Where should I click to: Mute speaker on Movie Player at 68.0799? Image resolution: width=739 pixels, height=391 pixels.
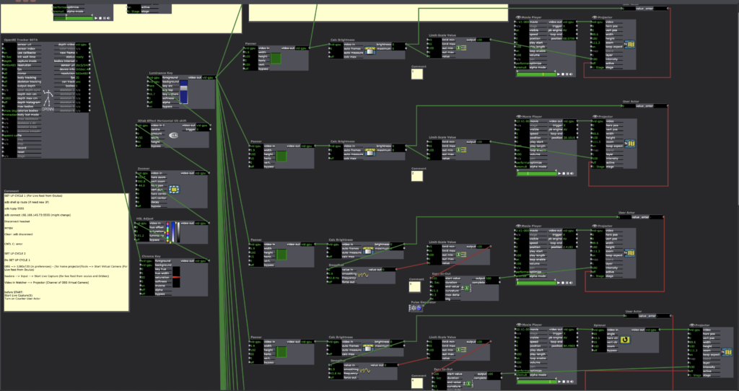(x=572, y=74)
